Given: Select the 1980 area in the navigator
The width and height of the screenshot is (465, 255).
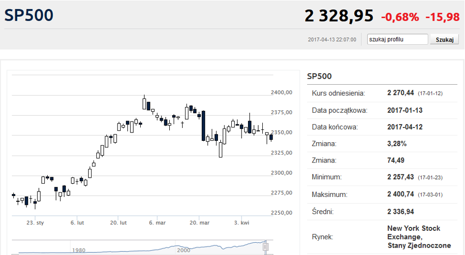Looking at the screenshot, I should click(x=79, y=250).
